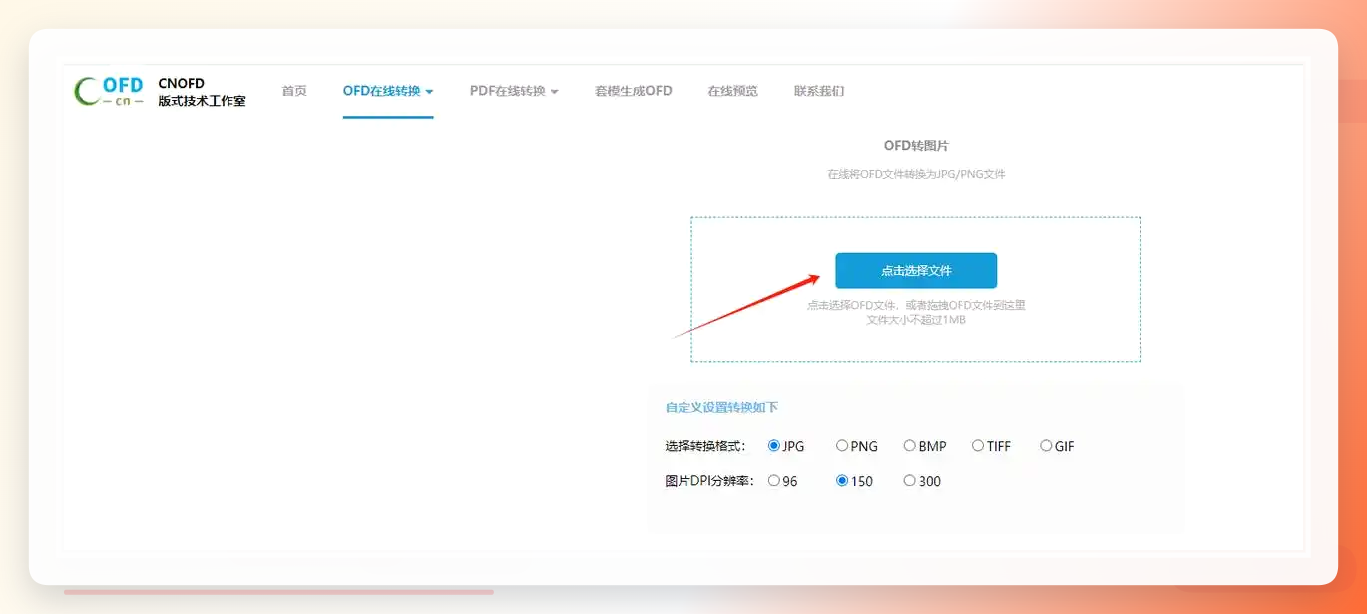The image size is (1367, 614).
Task: Open the 首页 home page
Action: coord(294,91)
